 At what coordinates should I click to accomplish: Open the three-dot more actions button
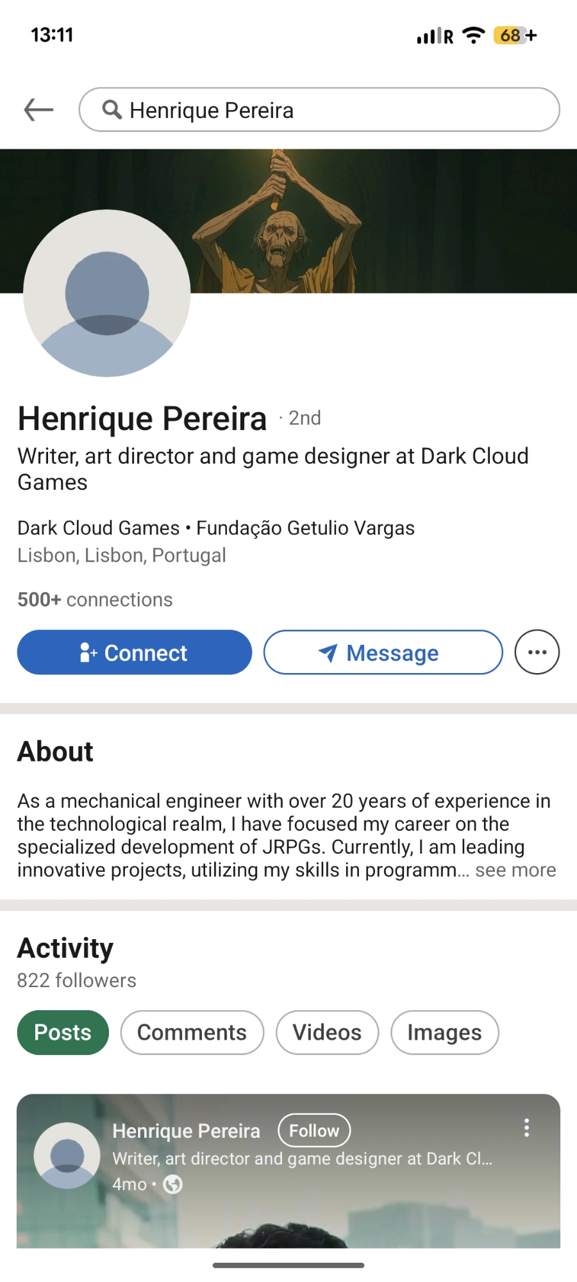[x=537, y=653]
